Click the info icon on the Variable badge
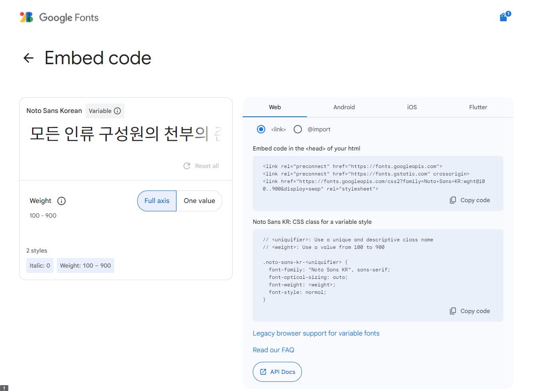 [117, 111]
